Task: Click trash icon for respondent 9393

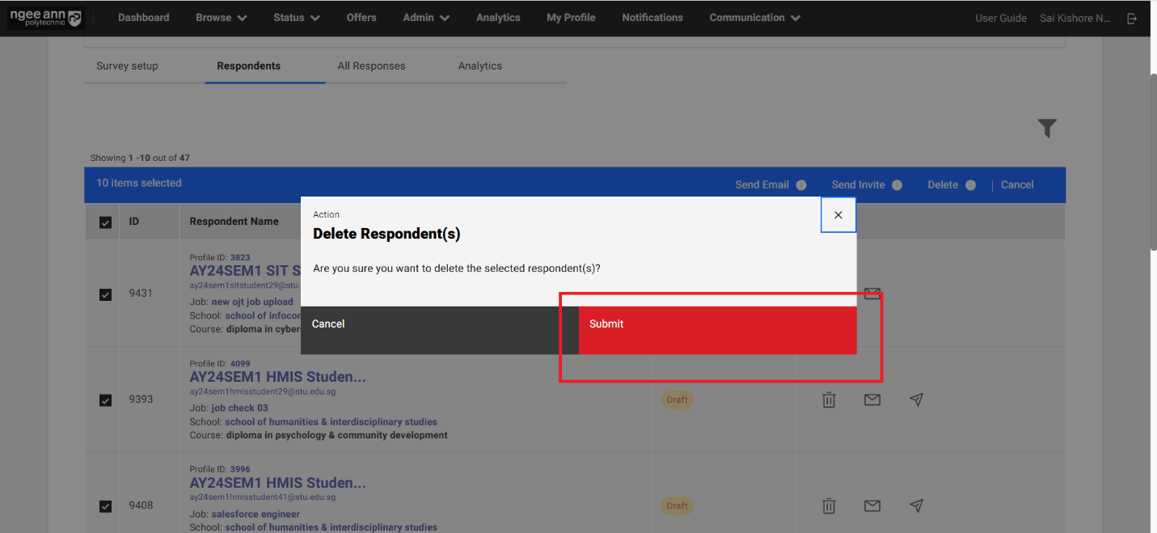Action: (x=829, y=400)
